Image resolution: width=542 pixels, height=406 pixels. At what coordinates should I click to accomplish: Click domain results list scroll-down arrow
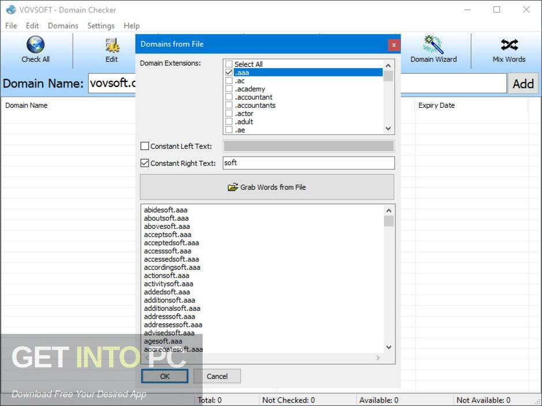pos(388,347)
